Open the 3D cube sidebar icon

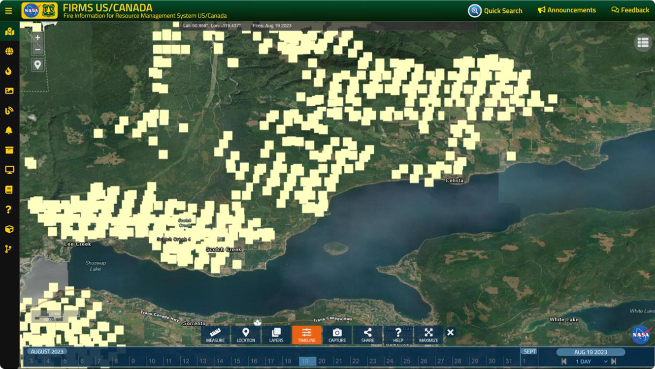point(9,229)
